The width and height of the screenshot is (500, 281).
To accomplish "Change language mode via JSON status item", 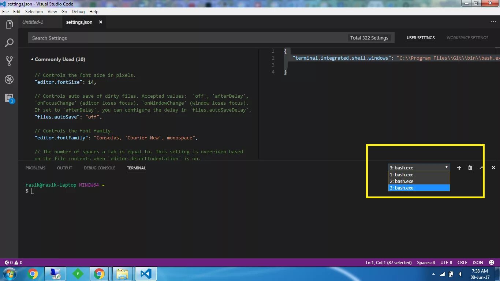I will point(478,262).
